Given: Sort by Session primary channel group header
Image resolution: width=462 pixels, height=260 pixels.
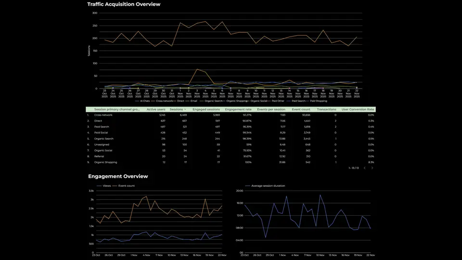Looking at the screenshot, I should 117,109.
